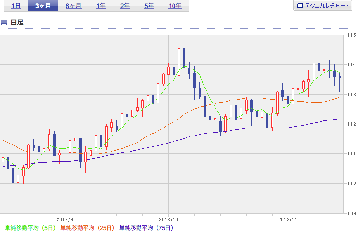Click the window icon in テクニカルチャート button

(300, 6)
